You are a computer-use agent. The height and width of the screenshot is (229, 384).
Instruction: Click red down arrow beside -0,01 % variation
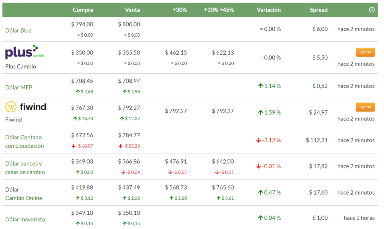(258, 166)
